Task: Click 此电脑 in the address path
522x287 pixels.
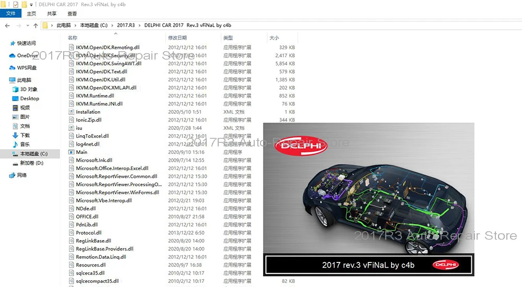Action: (64, 25)
